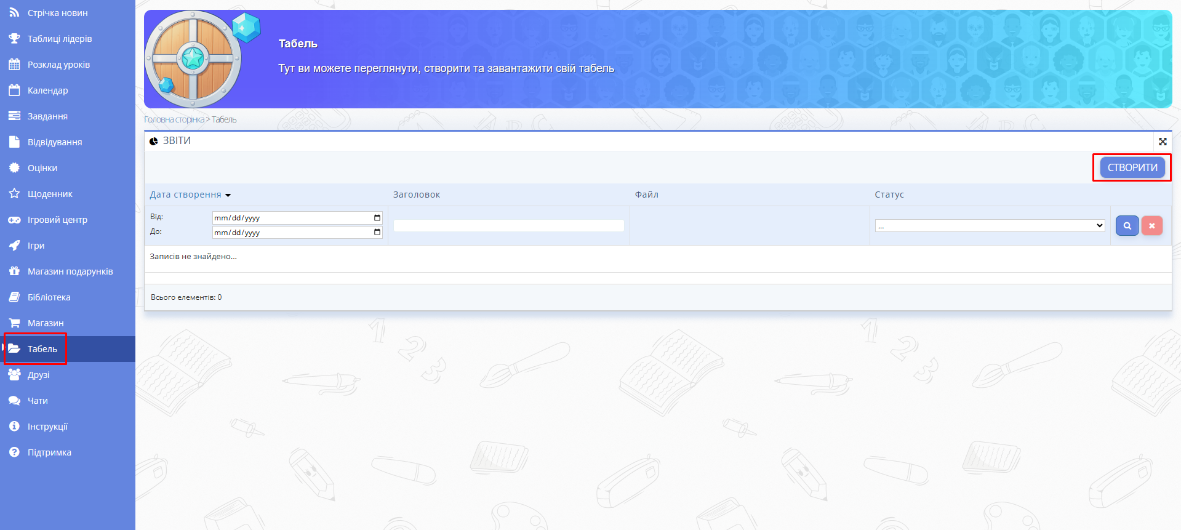Click the gamepad icon for Ігровий центр
The height and width of the screenshot is (530, 1181).
pos(14,220)
